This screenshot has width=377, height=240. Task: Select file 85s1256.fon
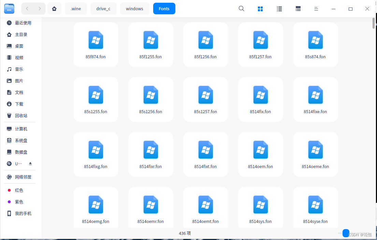(151, 100)
